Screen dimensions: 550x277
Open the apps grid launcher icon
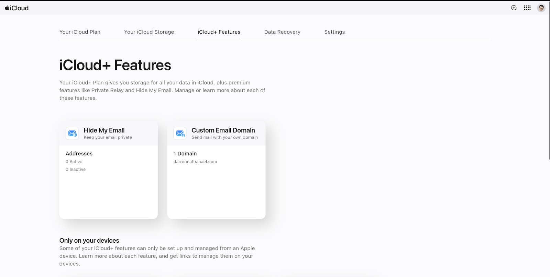pos(527,8)
